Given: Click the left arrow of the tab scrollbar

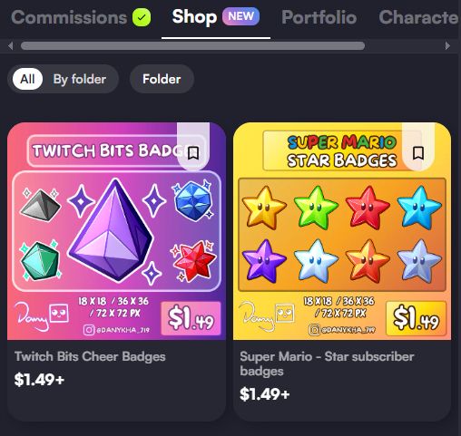Looking at the screenshot, I should (10, 46).
